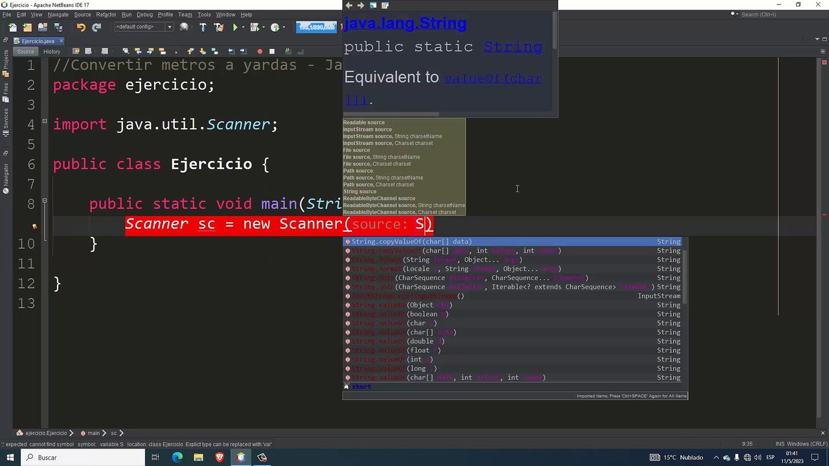
Task: Click the Shift Line Right icon
Action: pyautogui.click(x=243, y=51)
